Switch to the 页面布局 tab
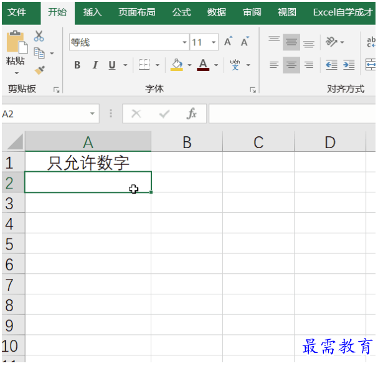Screen dimensions: 378x366 pyautogui.click(x=136, y=12)
